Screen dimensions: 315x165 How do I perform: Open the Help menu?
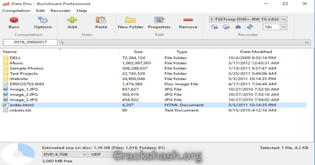pyautogui.click(x=82, y=11)
